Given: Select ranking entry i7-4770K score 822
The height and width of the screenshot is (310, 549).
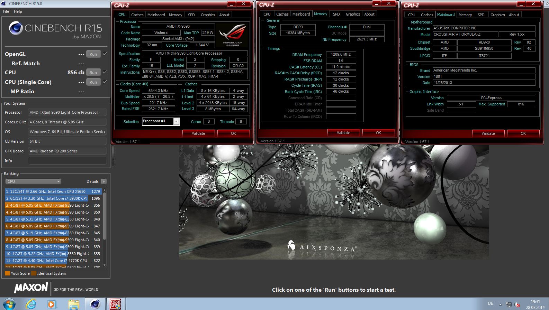Looking at the screenshot, I should click(53, 261).
